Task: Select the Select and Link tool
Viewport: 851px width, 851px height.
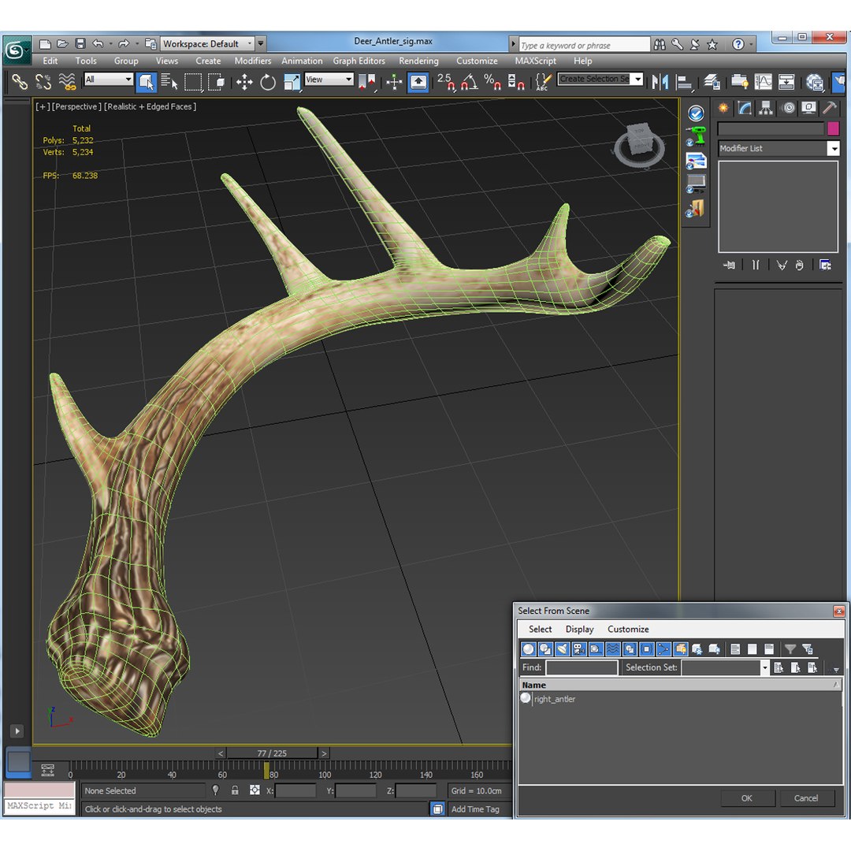Action: [20, 82]
